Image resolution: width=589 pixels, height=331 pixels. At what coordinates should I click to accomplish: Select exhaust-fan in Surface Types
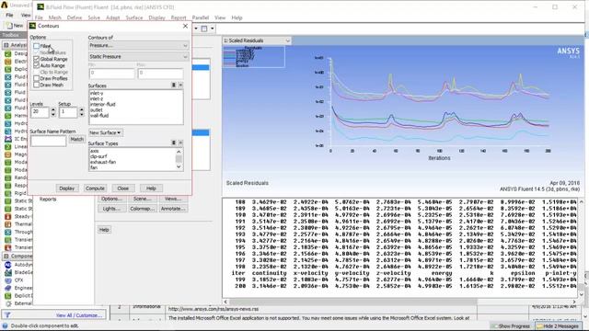tap(103, 162)
